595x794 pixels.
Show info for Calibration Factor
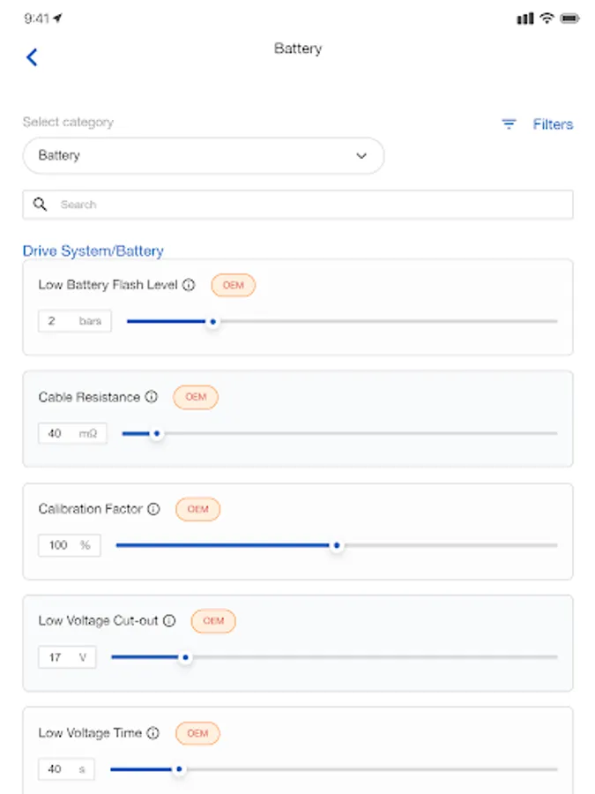point(153,509)
